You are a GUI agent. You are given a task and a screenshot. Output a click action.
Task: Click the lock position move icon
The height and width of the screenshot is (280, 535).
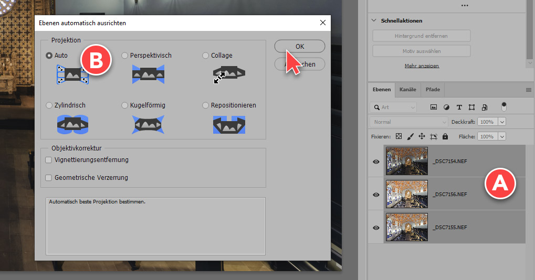pyautogui.click(x=422, y=136)
